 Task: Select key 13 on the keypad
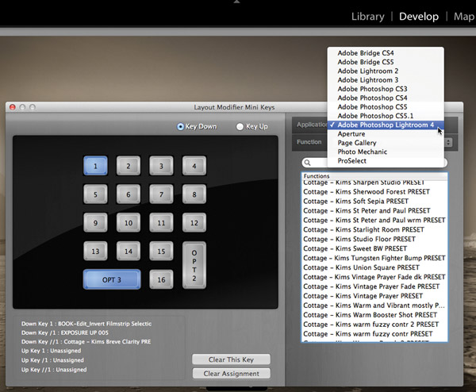tap(95, 251)
